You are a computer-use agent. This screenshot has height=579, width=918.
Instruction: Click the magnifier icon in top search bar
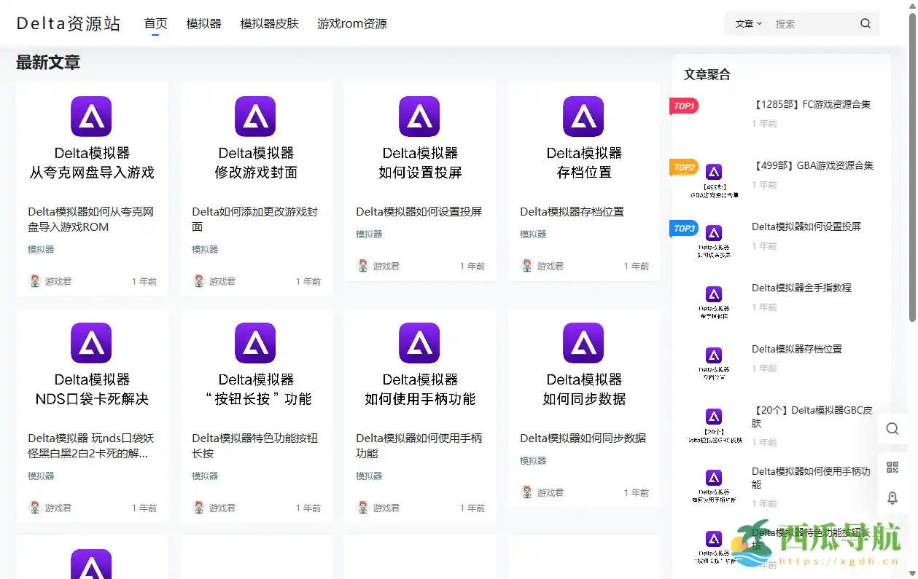pos(866,23)
